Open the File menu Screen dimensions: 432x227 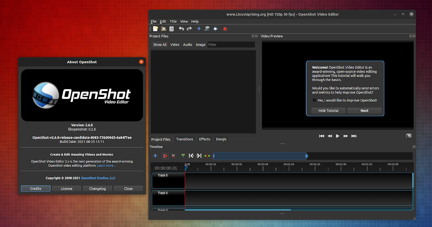[154, 21]
